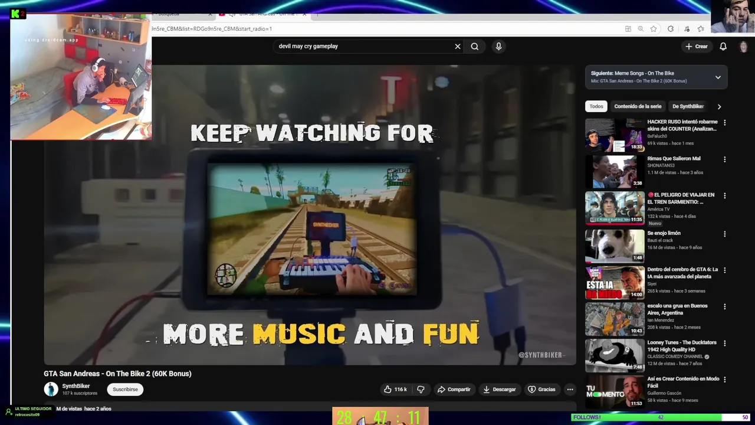The height and width of the screenshot is (425, 755).
Task: Open options for Dentro del cerebro de GTA 6
Action: (x=725, y=270)
